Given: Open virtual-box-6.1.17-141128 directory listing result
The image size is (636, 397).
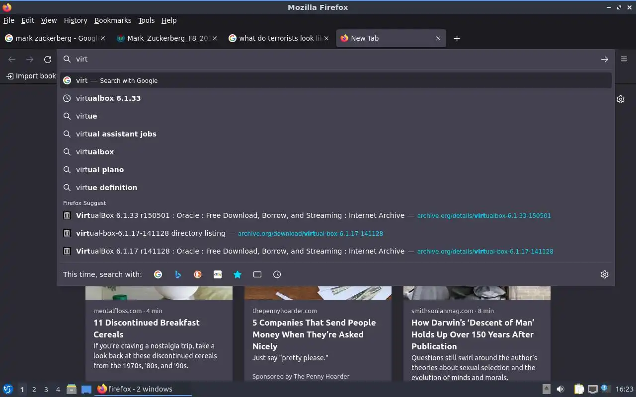Looking at the screenshot, I should point(335,233).
